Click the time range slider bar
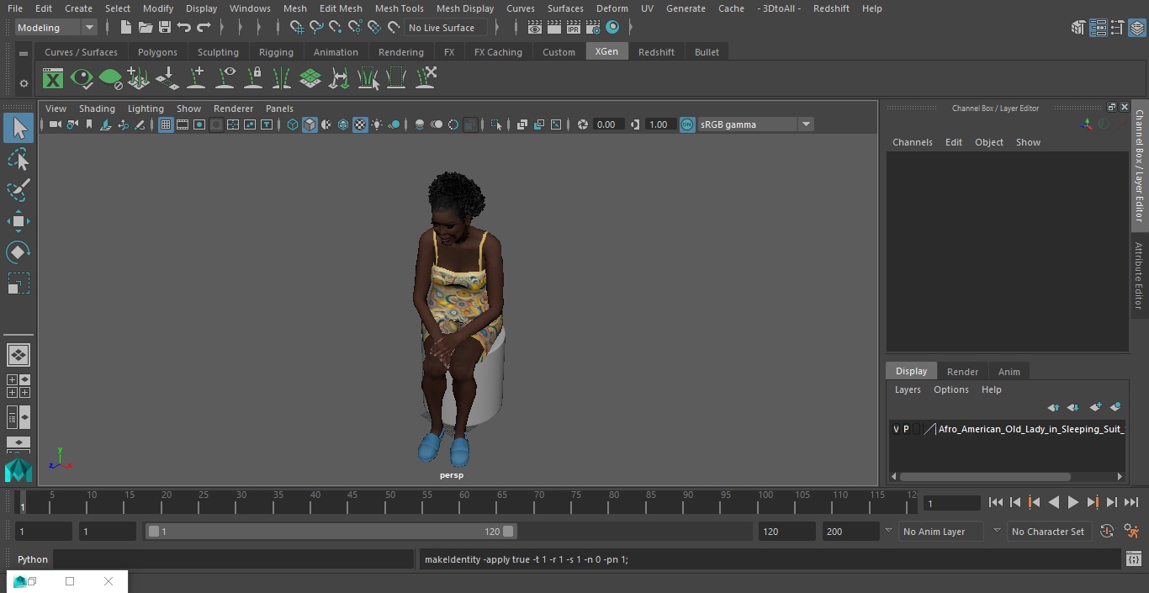The height and width of the screenshot is (593, 1149). pos(330,532)
